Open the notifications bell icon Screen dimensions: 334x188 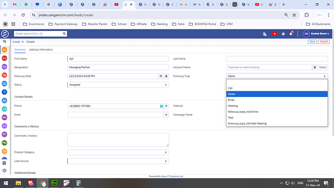[291, 34]
